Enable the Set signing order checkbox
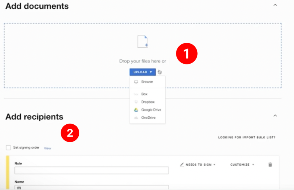 tap(8, 148)
